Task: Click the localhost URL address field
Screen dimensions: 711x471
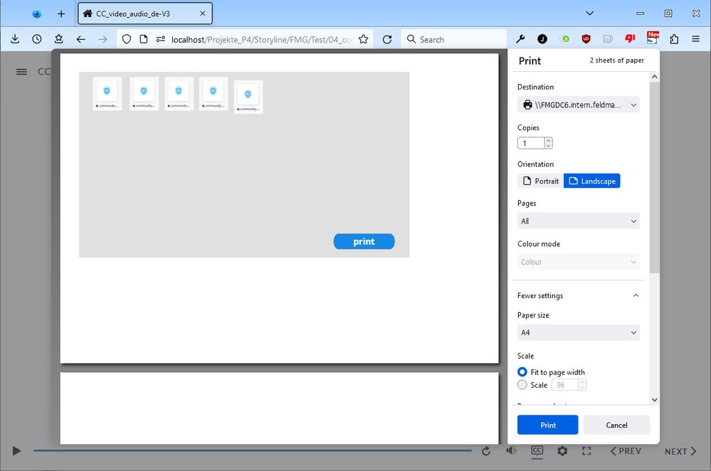Action: pyautogui.click(x=262, y=39)
